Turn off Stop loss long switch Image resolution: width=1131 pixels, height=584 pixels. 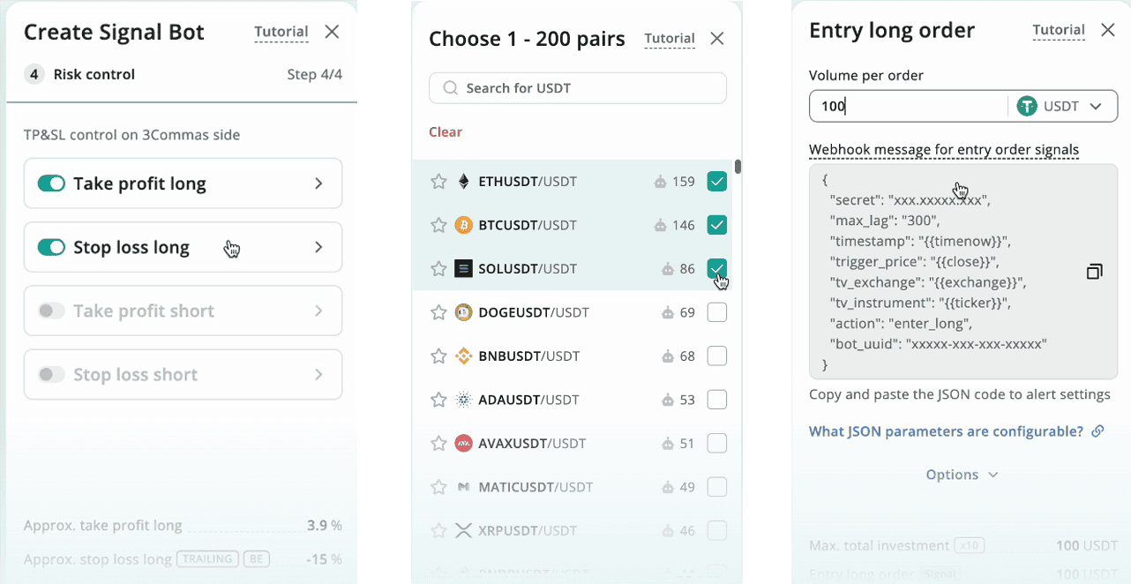(51, 247)
